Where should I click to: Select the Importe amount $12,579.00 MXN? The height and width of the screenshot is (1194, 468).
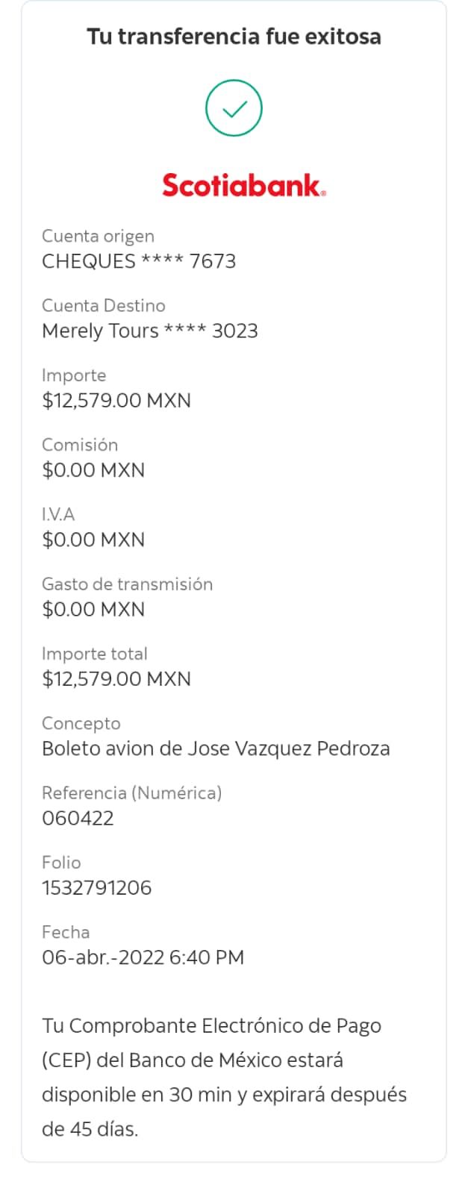coord(116,401)
